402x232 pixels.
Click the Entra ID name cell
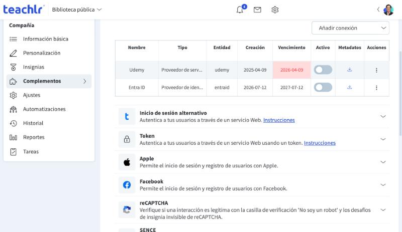137,88
